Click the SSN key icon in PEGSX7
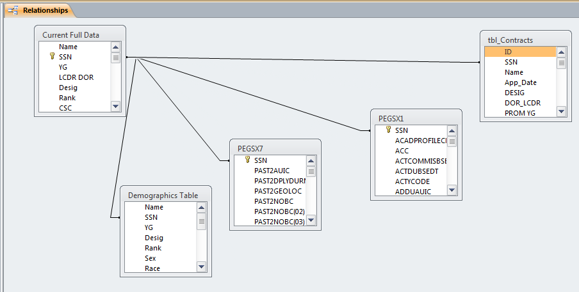Viewport: 579px width, 292px height. point(247,160)
